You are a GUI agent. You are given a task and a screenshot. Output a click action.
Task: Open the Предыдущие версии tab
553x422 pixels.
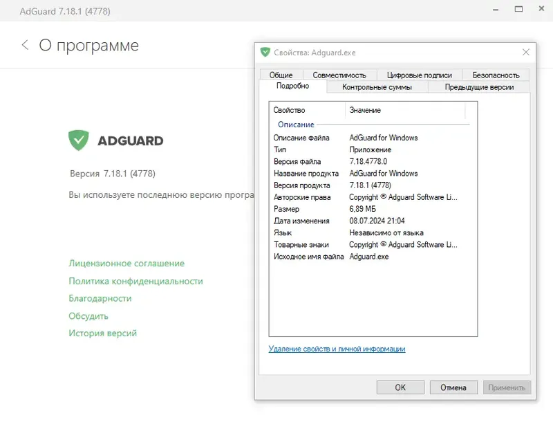(479, 87)
